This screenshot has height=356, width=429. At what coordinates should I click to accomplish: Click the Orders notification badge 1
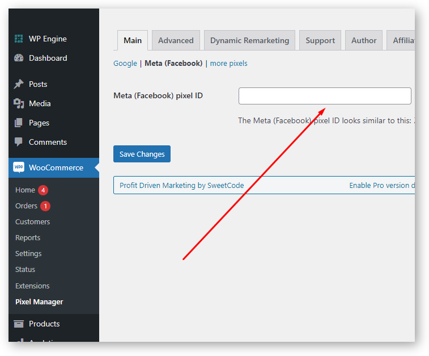[x=45, y=206]
